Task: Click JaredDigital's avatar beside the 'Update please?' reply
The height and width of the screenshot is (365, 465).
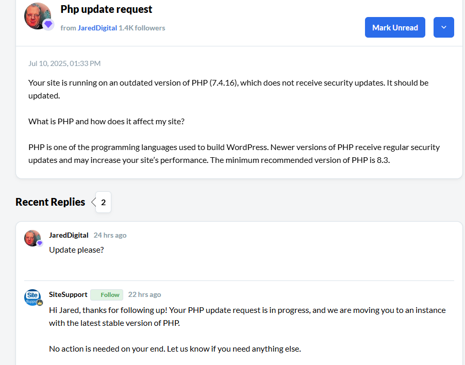Action: click(32, 238)
